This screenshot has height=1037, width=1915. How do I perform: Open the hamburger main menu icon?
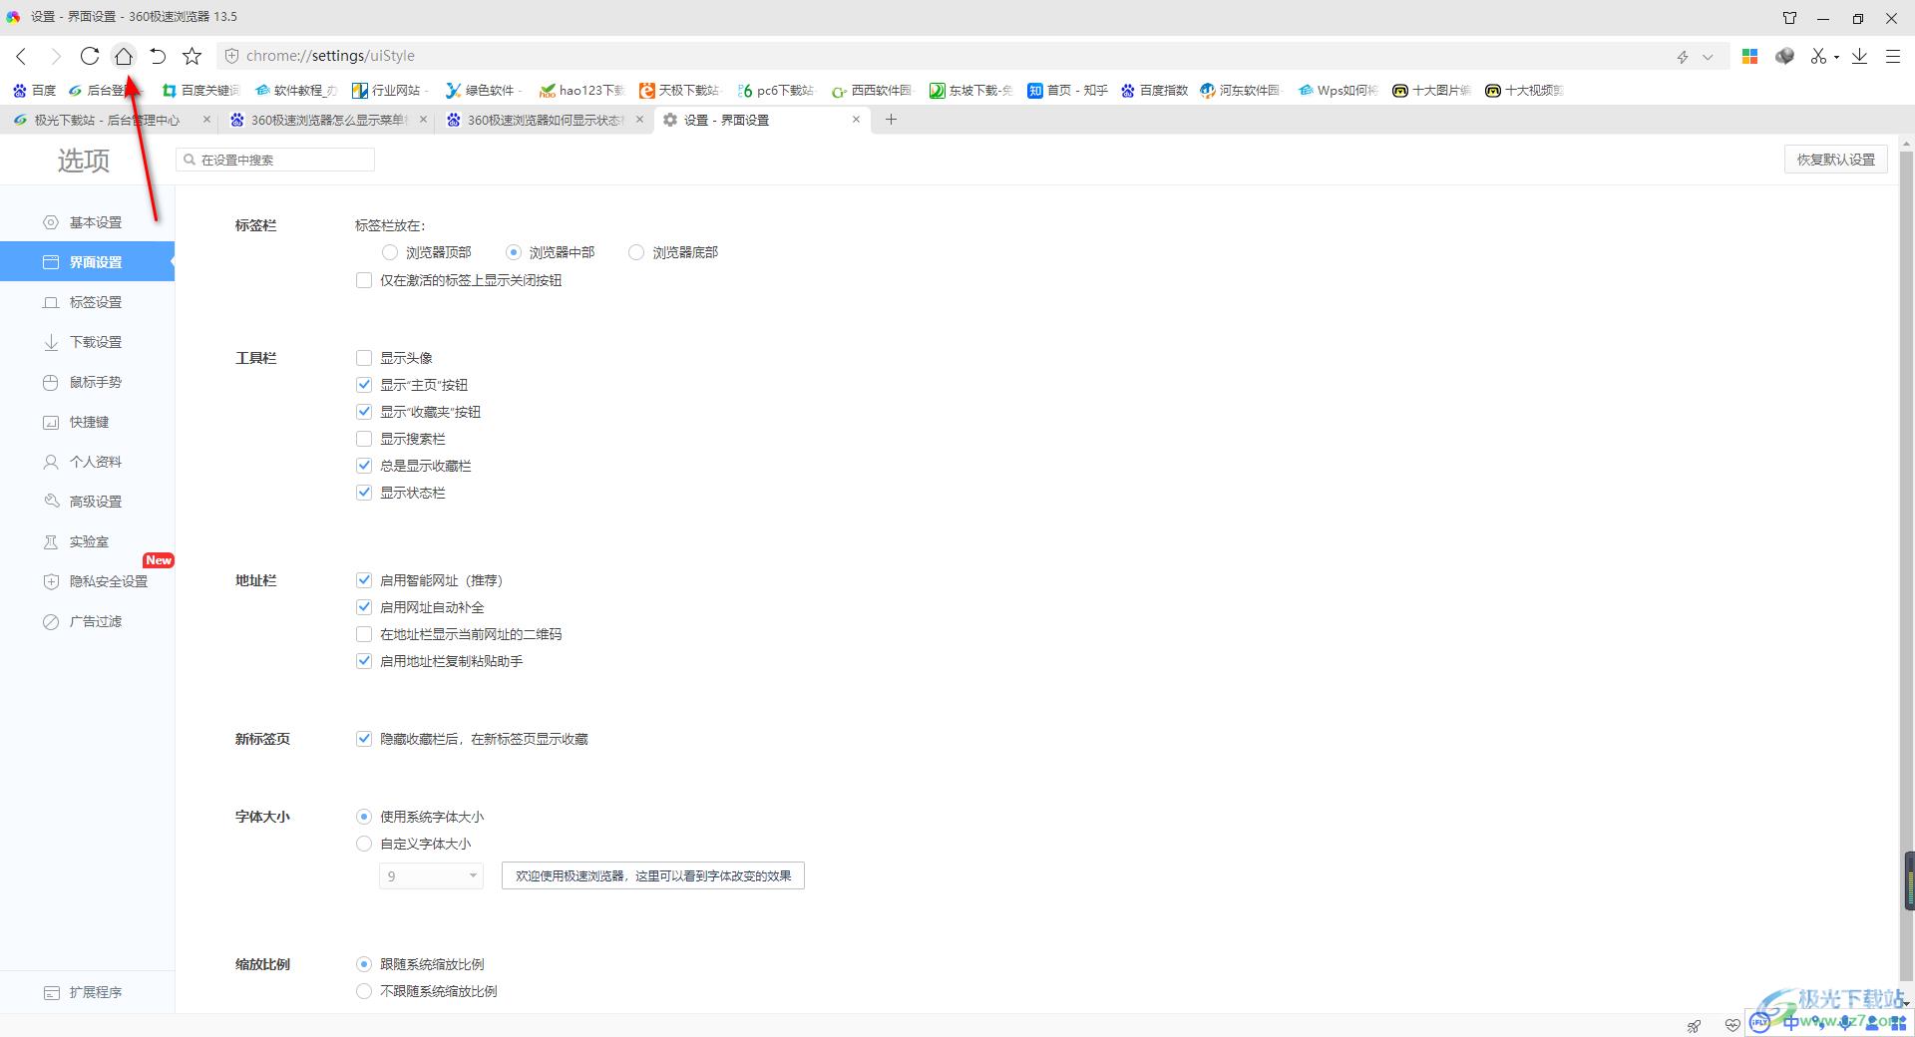(1892, 56)
